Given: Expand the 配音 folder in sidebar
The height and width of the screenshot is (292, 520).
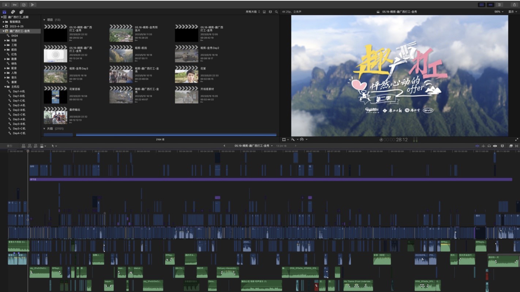Looking at the screenshot, I should click(x=5, y=68).
